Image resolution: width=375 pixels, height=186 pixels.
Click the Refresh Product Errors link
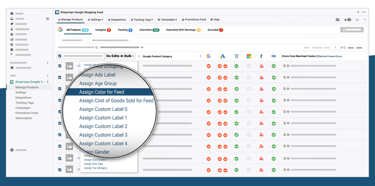click(329, 56)
